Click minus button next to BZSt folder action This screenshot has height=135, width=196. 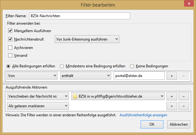(184, 96)
